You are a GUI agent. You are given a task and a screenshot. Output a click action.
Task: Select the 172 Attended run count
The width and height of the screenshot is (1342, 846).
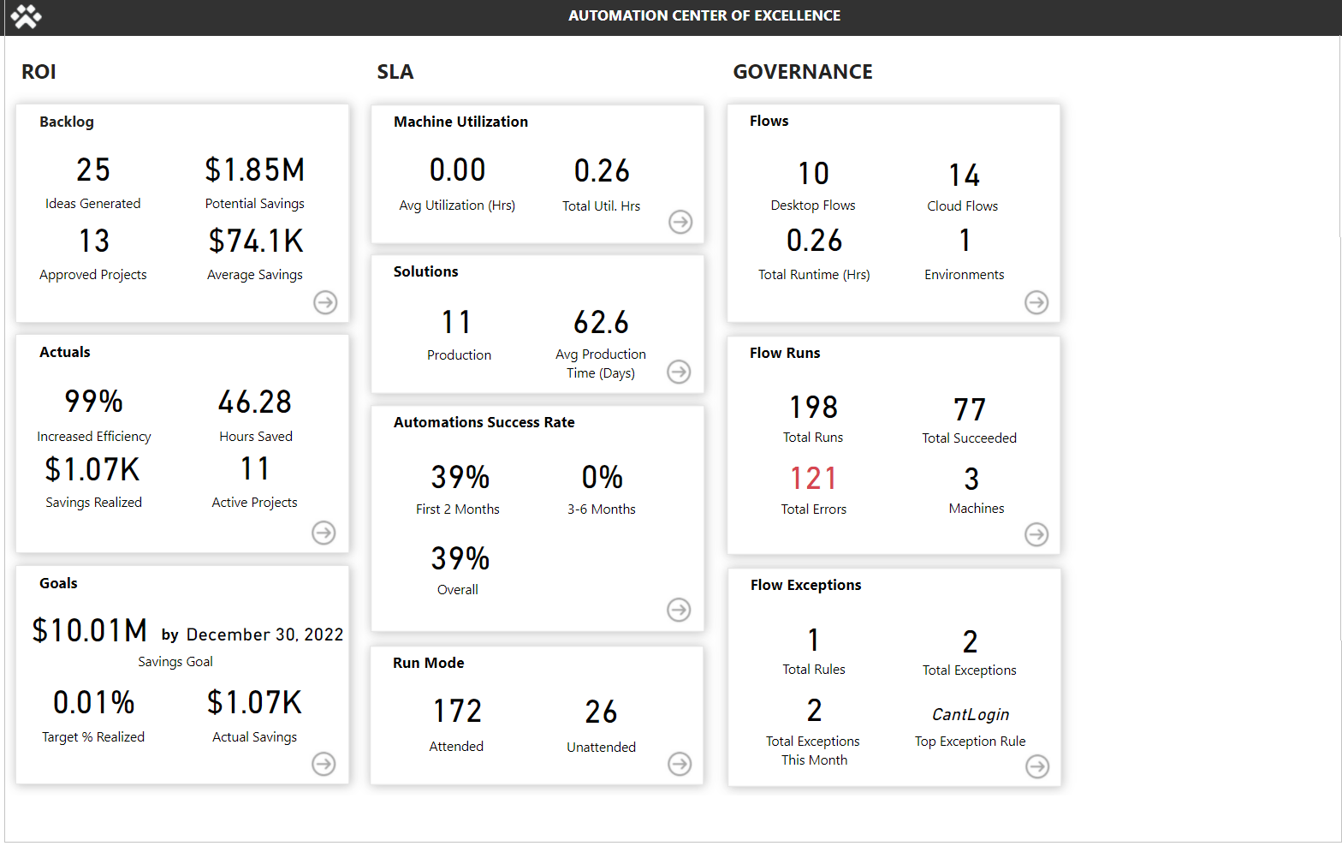457,712
